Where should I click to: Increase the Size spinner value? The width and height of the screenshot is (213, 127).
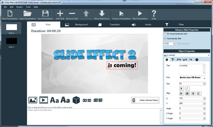tap(204, 83)
